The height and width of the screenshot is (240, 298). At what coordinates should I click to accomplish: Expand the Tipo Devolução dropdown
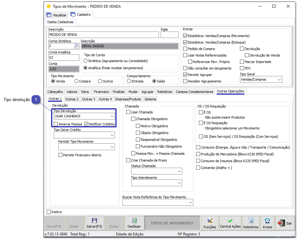pos(112,116)
